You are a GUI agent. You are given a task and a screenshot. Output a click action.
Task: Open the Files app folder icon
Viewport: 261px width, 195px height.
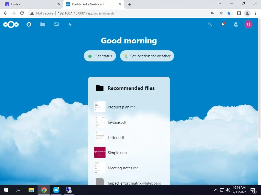pyautogui.click(x=43, y=25)
